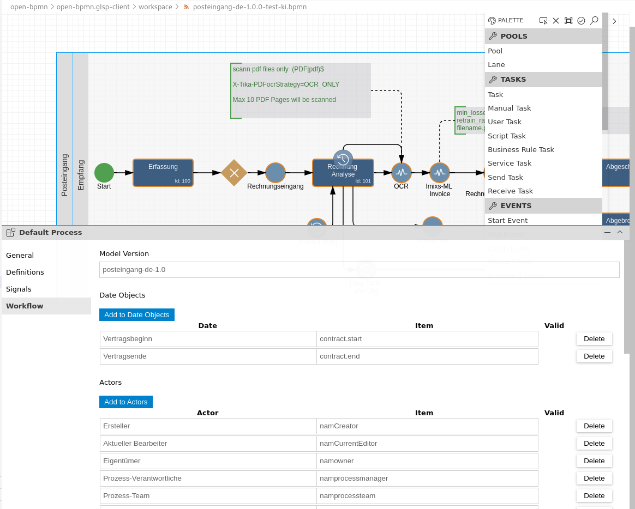Click the BPMN file icon in the breadcrumb

185,7
